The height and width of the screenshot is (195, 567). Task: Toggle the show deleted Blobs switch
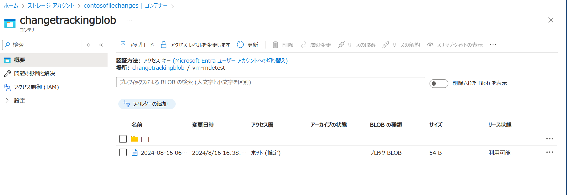[439, 83]
